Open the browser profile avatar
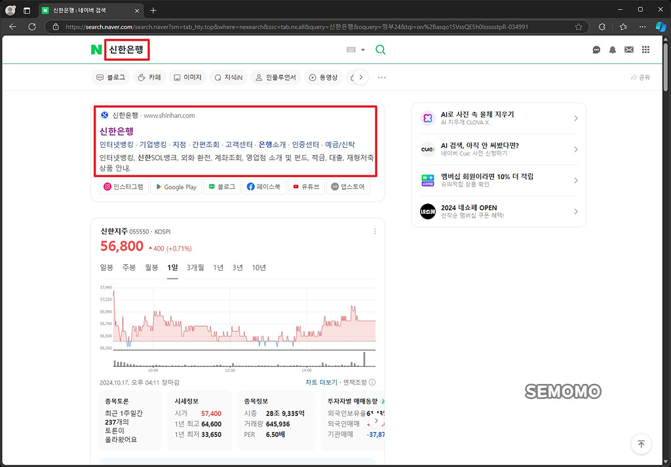The width and height of the screenshot is (671, 467). point(10,10)
